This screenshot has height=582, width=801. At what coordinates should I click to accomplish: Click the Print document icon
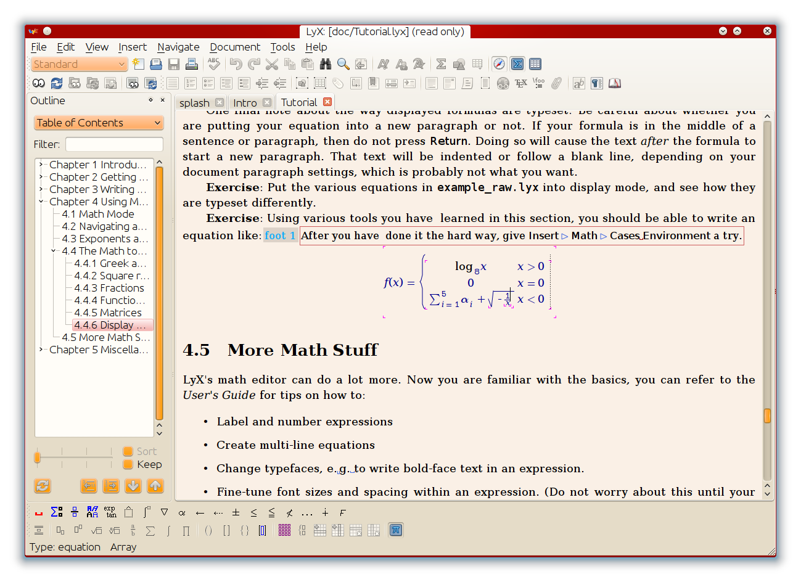click(x=192, y=64)
